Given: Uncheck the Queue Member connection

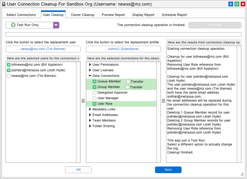Looking at the screenshot, I should click(94, 81).
